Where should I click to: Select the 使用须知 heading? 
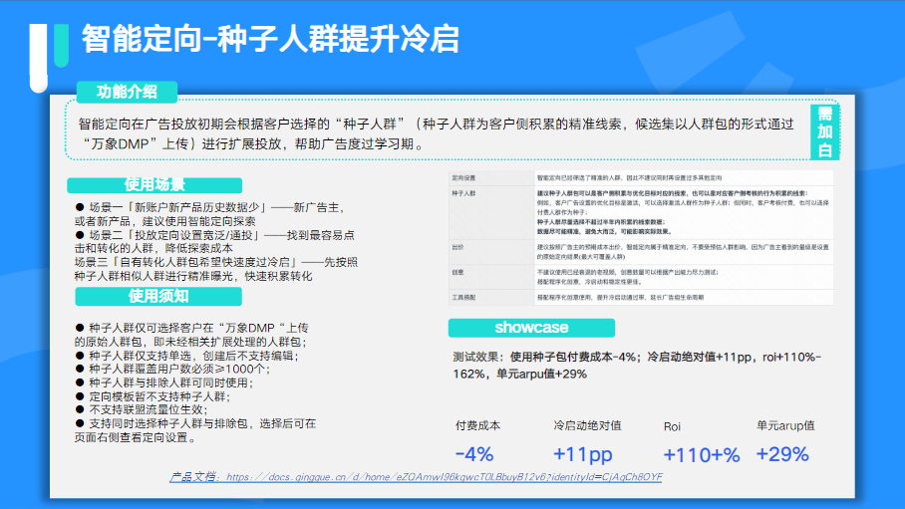click(x=158, y=297)
